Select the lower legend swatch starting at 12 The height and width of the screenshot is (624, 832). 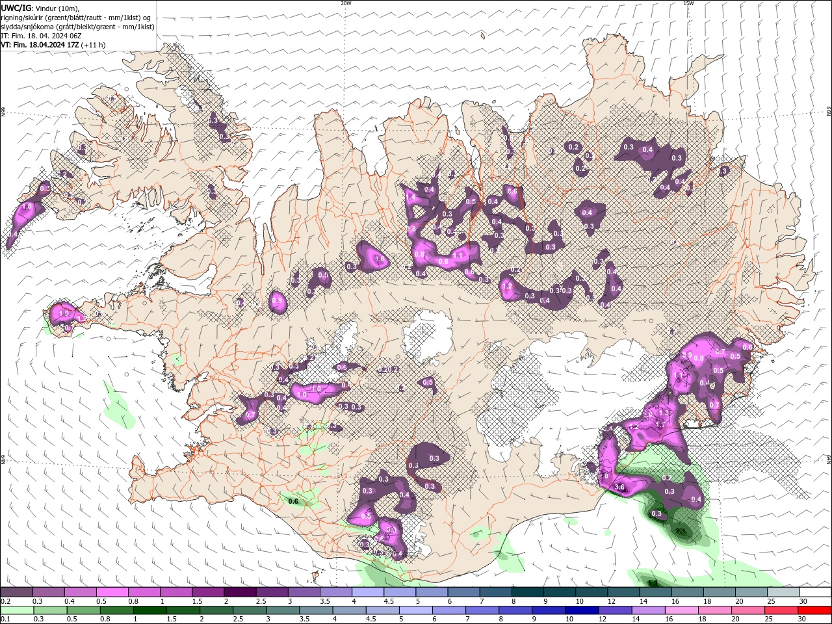point(615,610)
